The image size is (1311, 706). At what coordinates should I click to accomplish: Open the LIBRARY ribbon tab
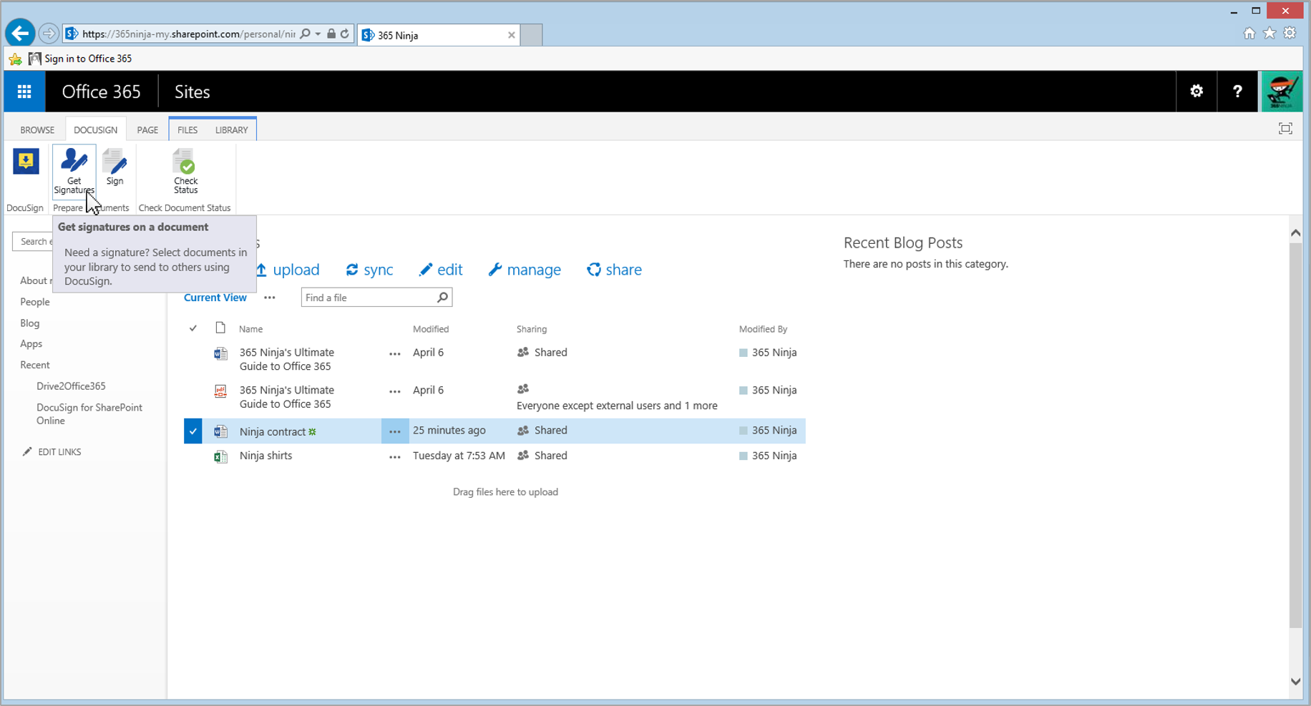(231, 129)
